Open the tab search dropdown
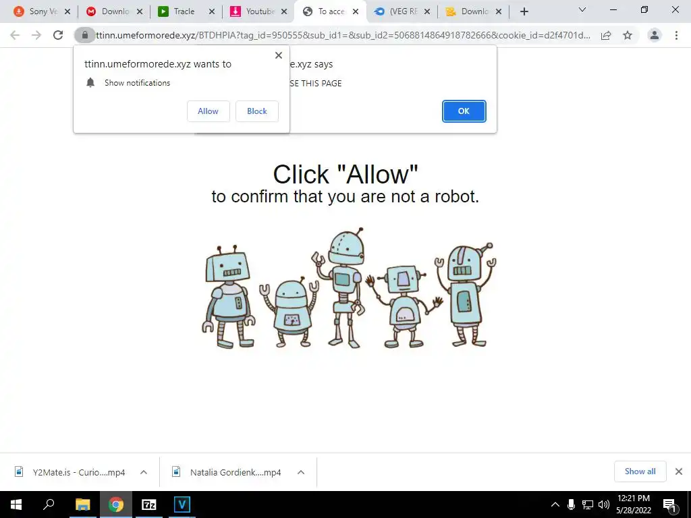691x518 pixels. (x=582, y=9)
